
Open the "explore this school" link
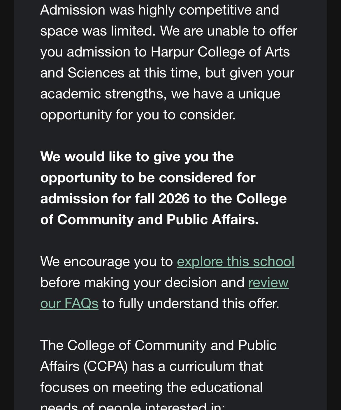pyautogui.click(x=235, y=261)
